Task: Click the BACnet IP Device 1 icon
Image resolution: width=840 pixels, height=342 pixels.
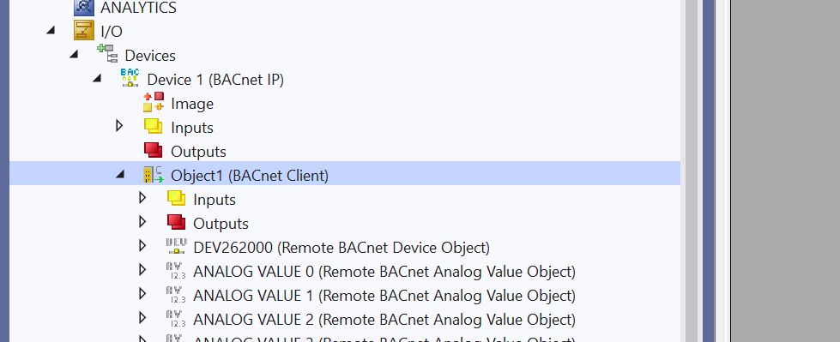Action: (x=130, y=78)
